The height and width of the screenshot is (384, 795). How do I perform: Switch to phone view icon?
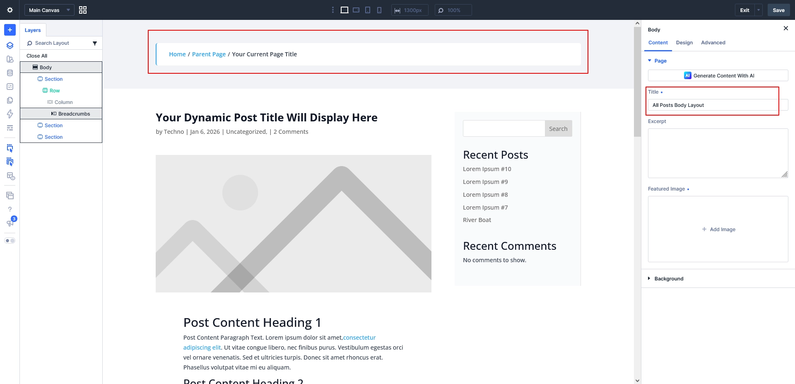click(x=379, y=10)
